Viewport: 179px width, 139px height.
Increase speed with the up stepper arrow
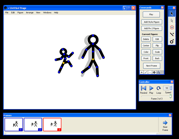pos(171,87)
